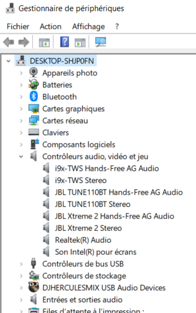
Task: Open the Action menu
Action: tap(50, 26)
